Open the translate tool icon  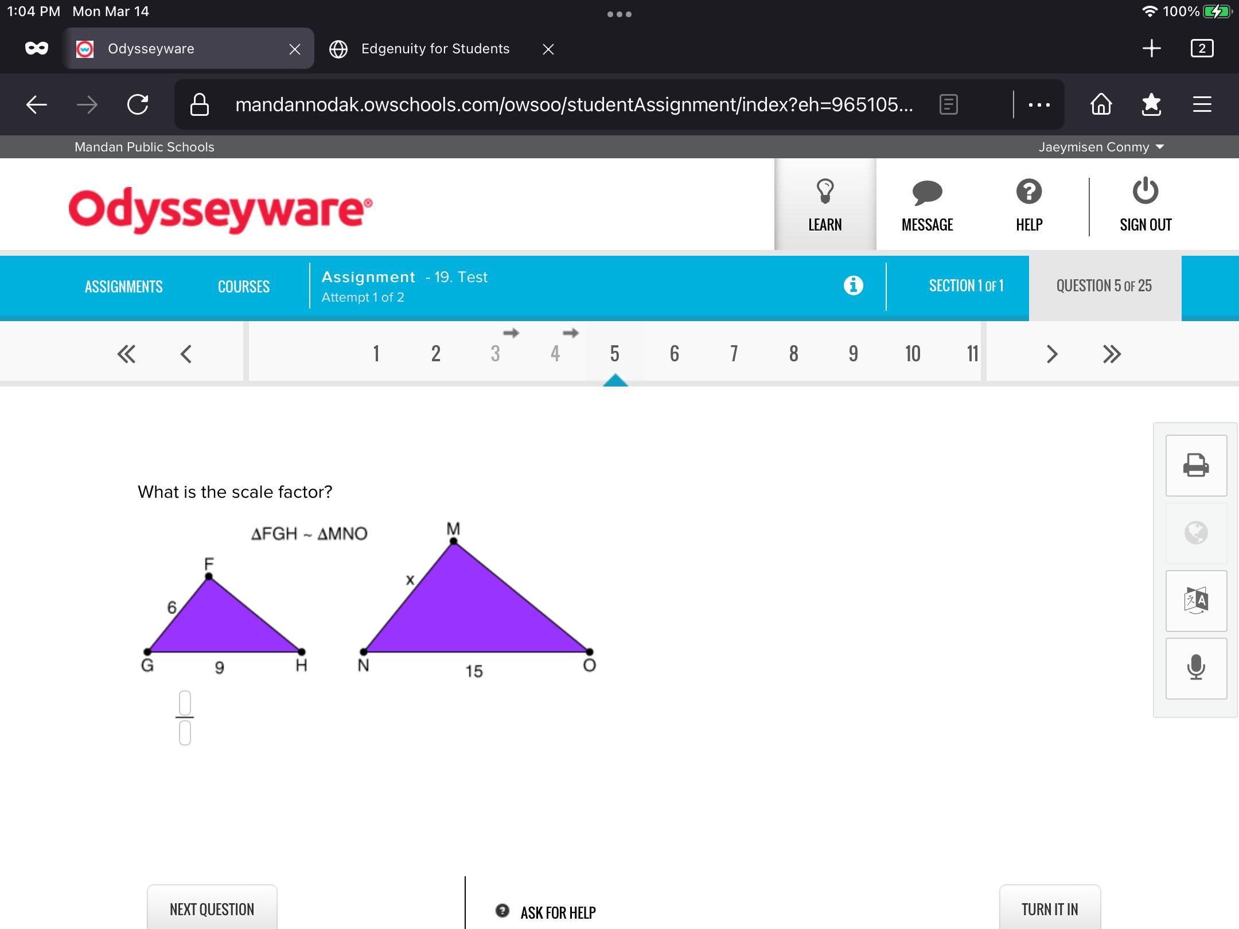pyautogui.click(x=1196, y=600)
